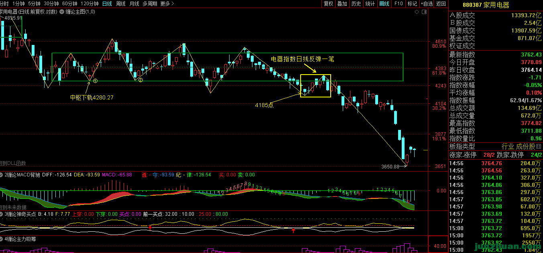Click the 返回 back button
Image resolution: width=543 pixels, height=253 pixels.
click(x=441, y=4)
